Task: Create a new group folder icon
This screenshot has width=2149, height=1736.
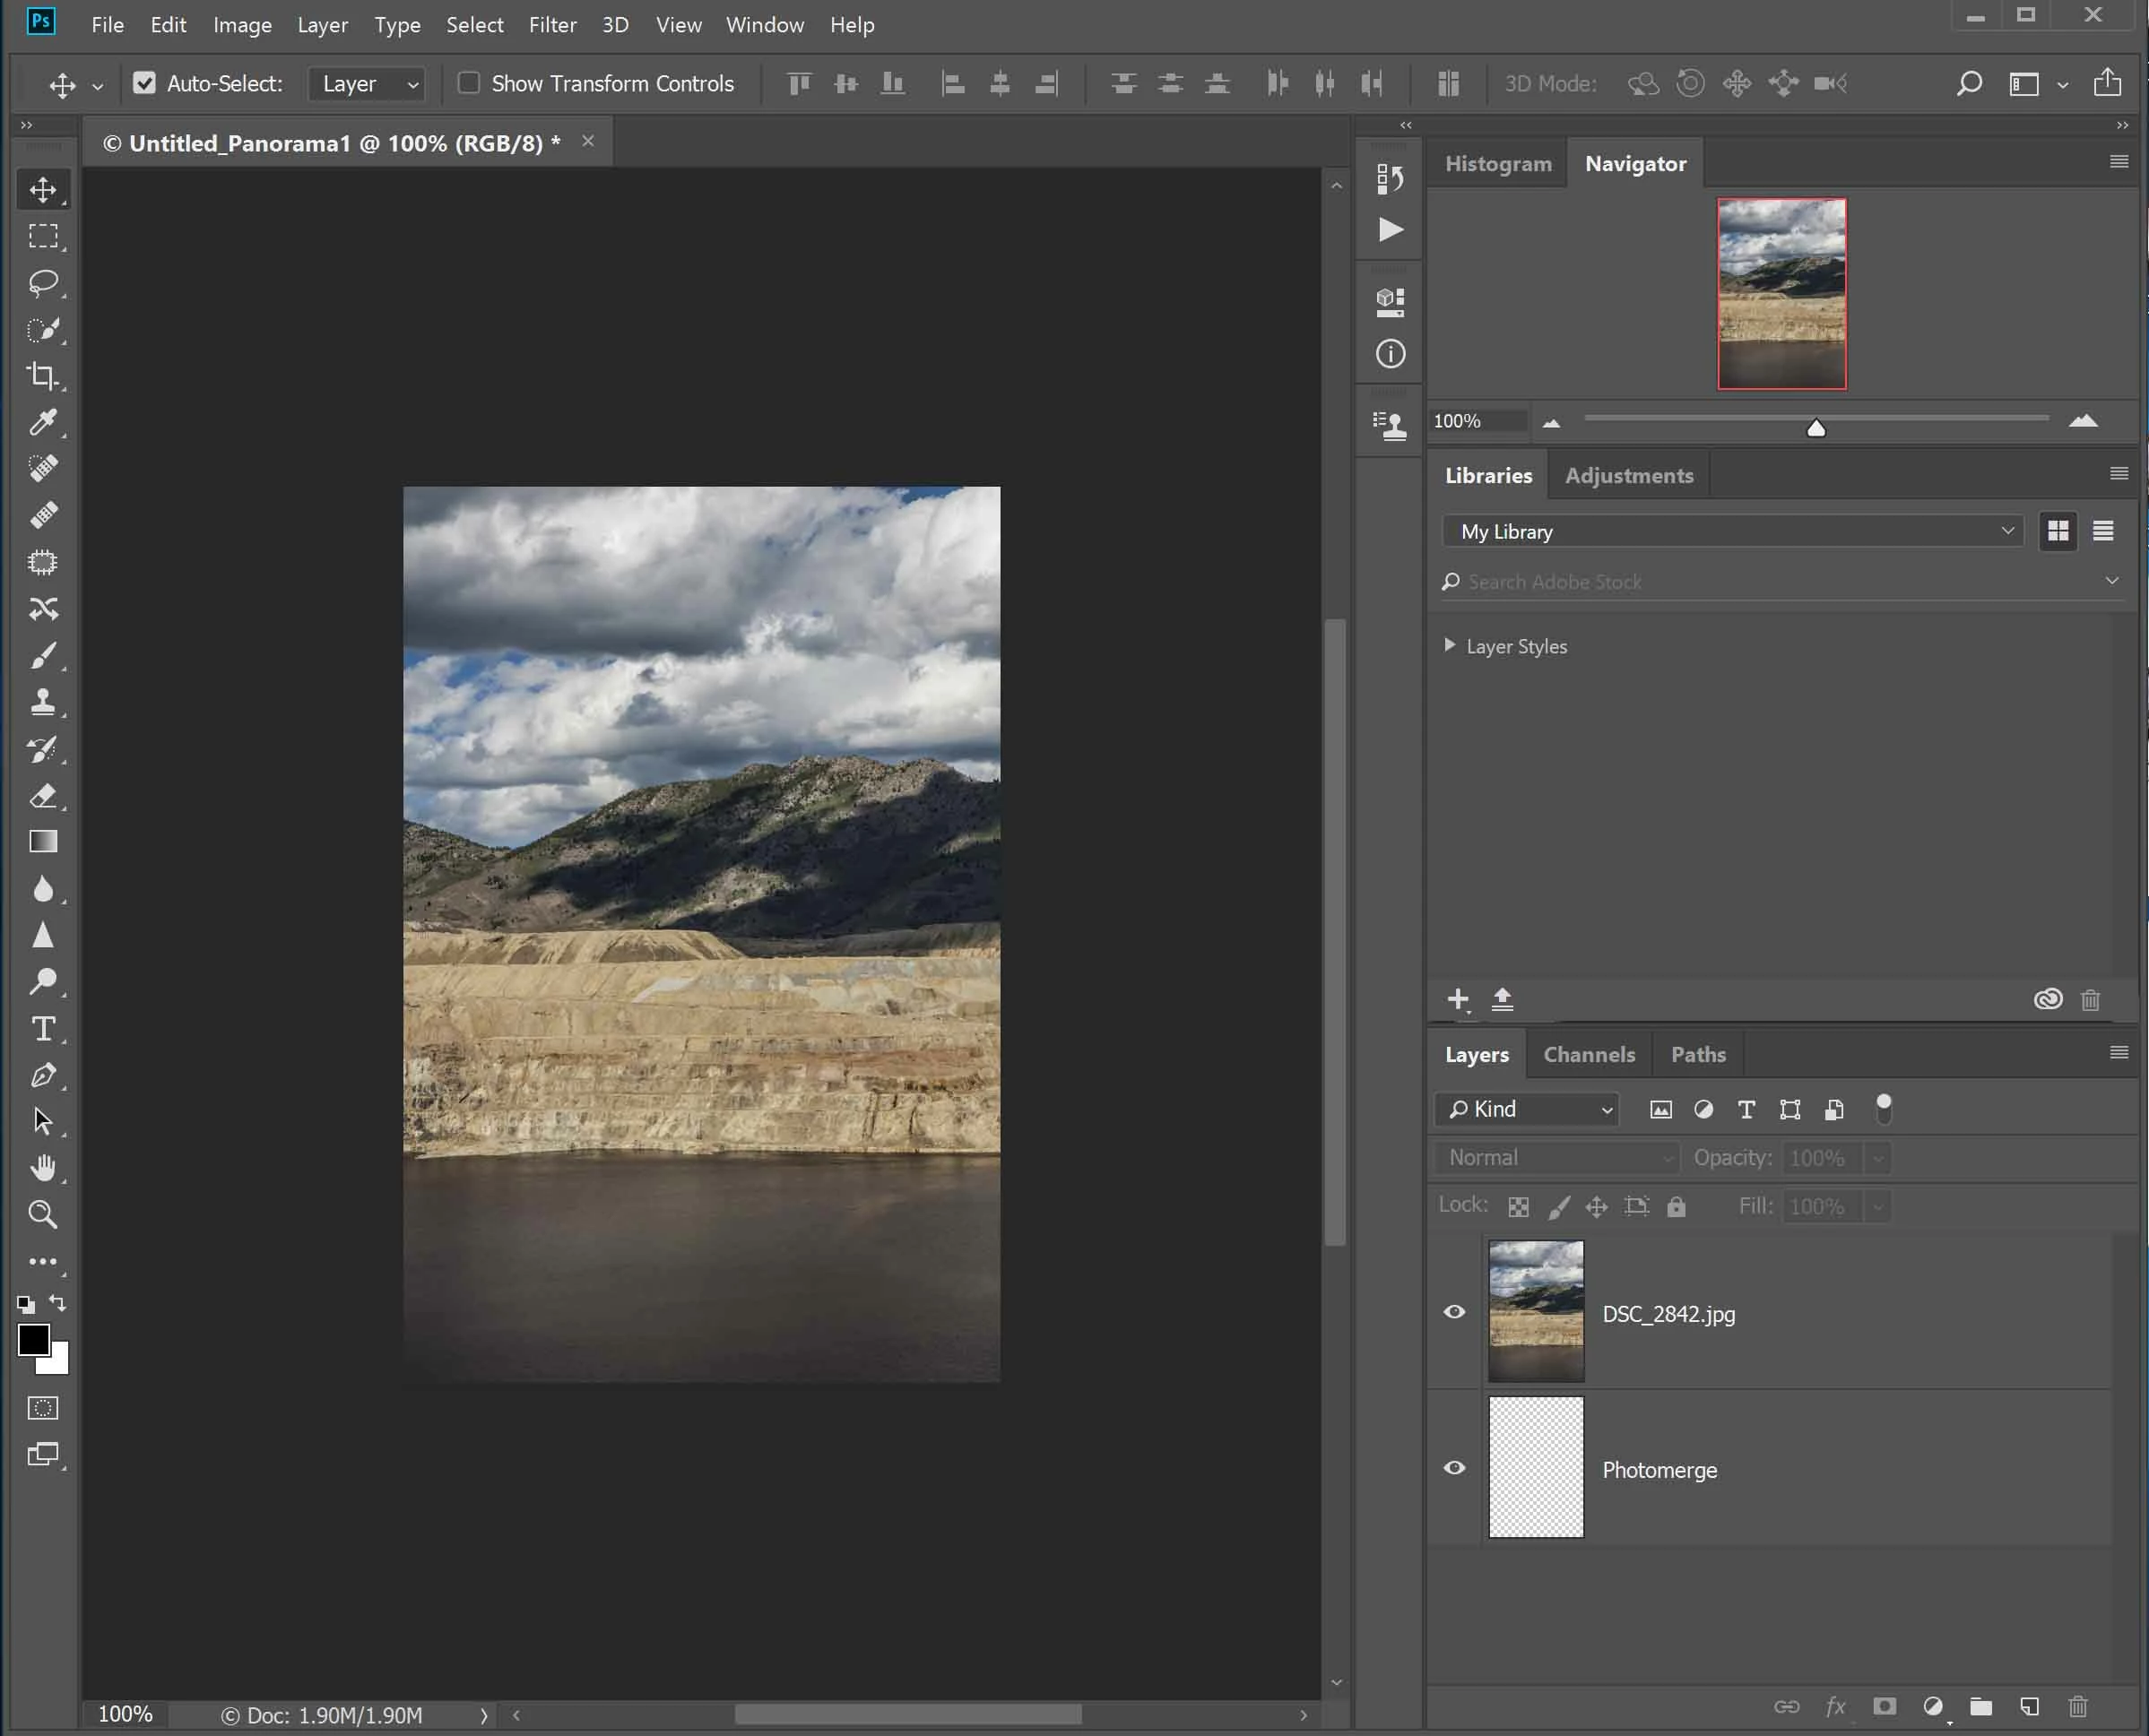Action: click(1981, 1706)
